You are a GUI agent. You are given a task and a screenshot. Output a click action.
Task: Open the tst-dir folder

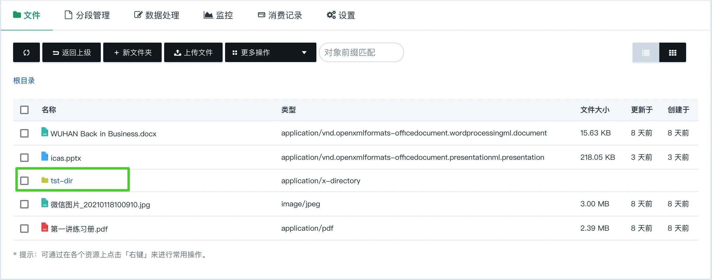62,180
